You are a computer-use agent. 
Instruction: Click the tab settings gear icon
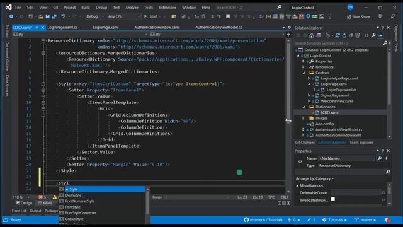pyautogui.click(x=289, y=27)
